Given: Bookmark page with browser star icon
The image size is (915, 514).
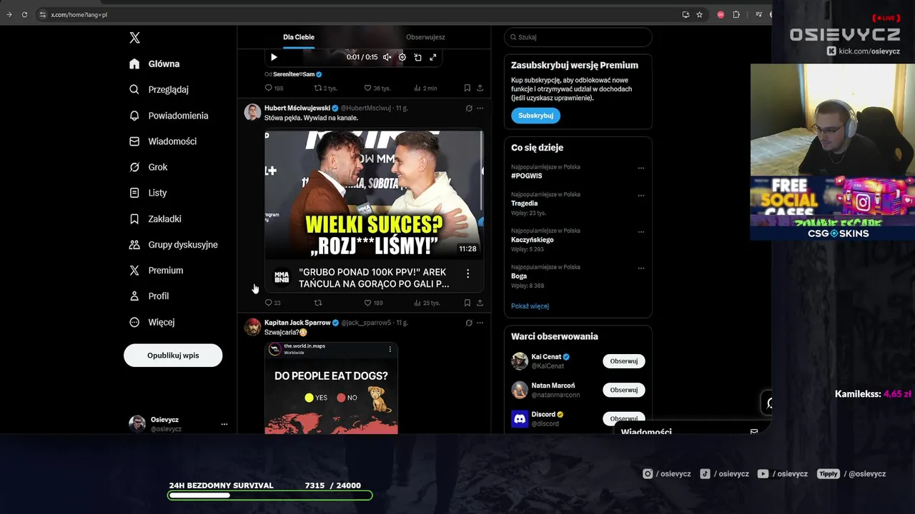Looking at the screenshot, I should 699,14.
